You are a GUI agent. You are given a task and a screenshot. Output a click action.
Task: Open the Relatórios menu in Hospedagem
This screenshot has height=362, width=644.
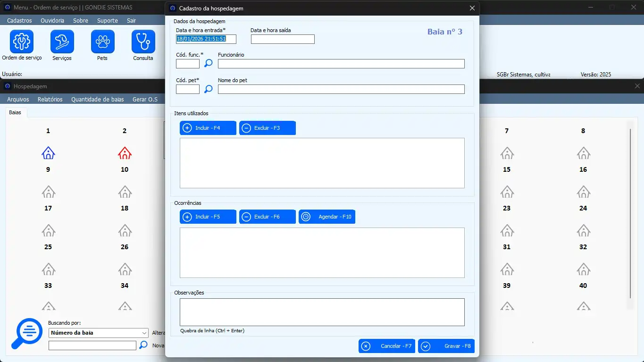(50, 100)
